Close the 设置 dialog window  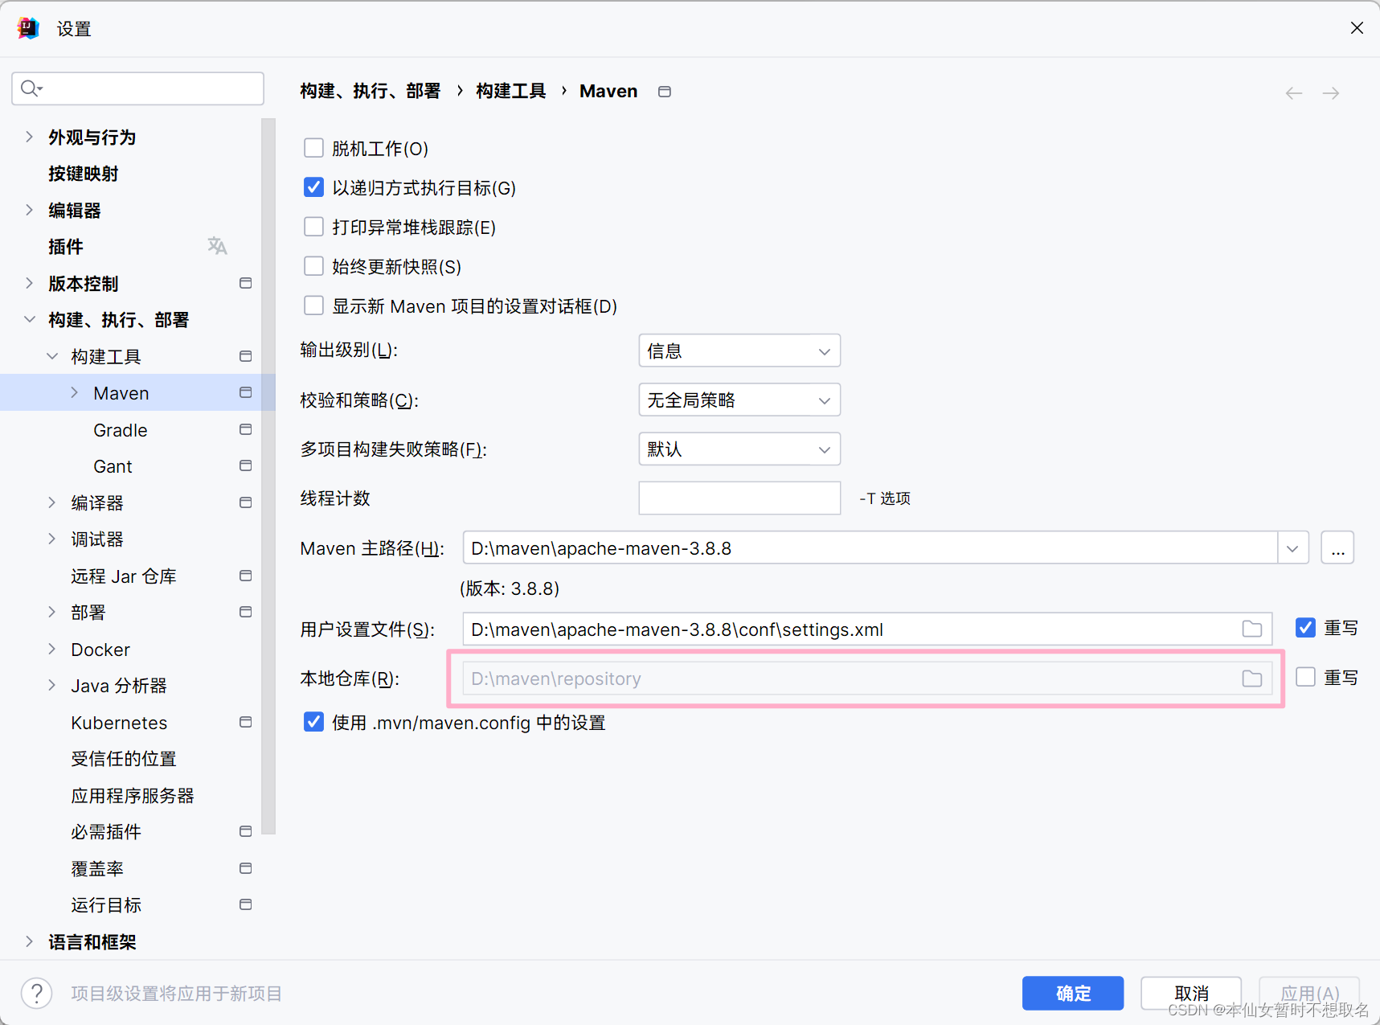pyautogui.click(x=1357, y=28)
